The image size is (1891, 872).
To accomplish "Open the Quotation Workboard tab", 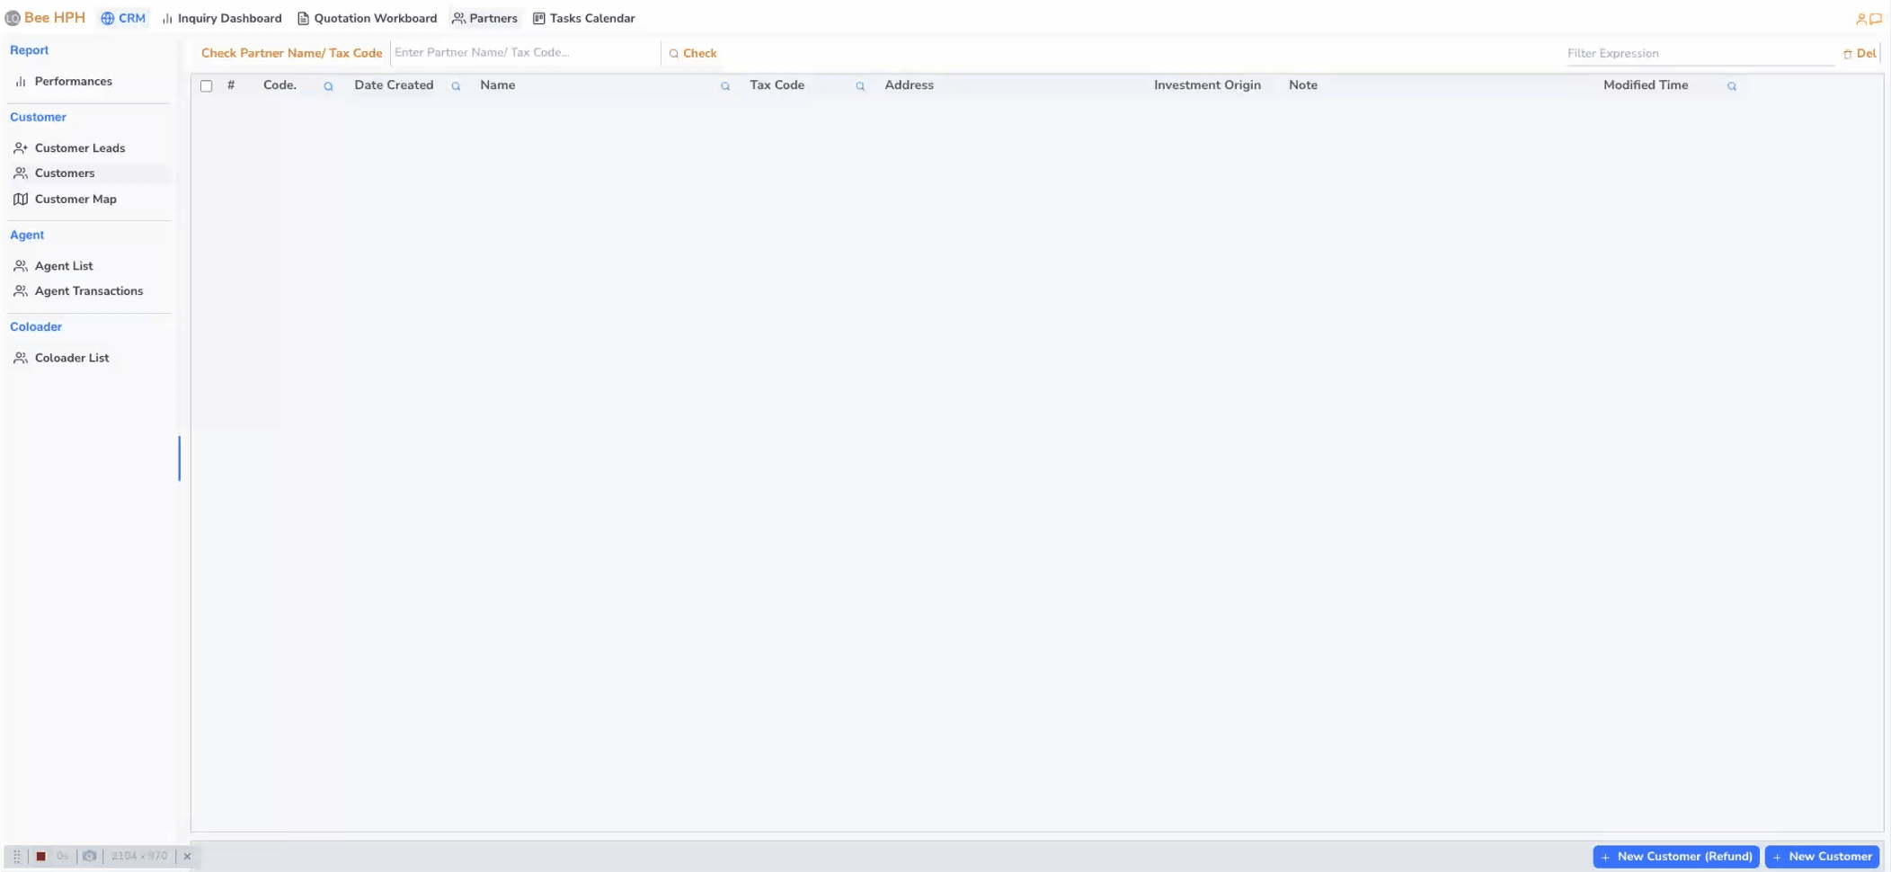I will 367,18.
